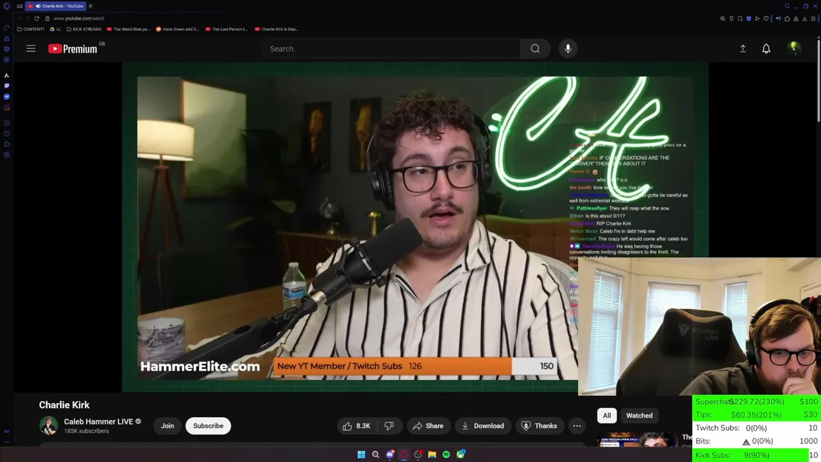Open Caleb Hammer LIVE channel name

click(98, 422)
